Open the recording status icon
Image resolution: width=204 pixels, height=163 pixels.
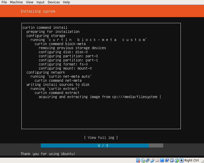pyautogui.click(x=167, y=160)
